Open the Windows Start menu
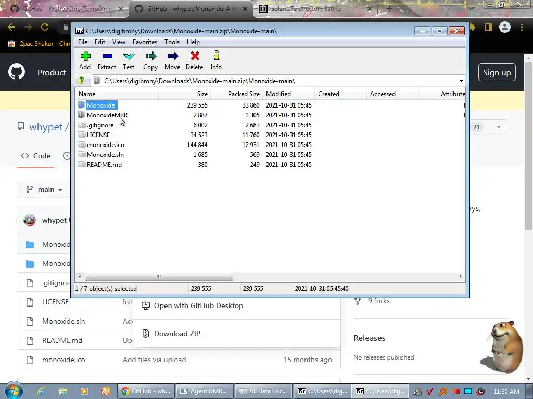The height and width of the screenshot is (399, 533). [14, 391]
